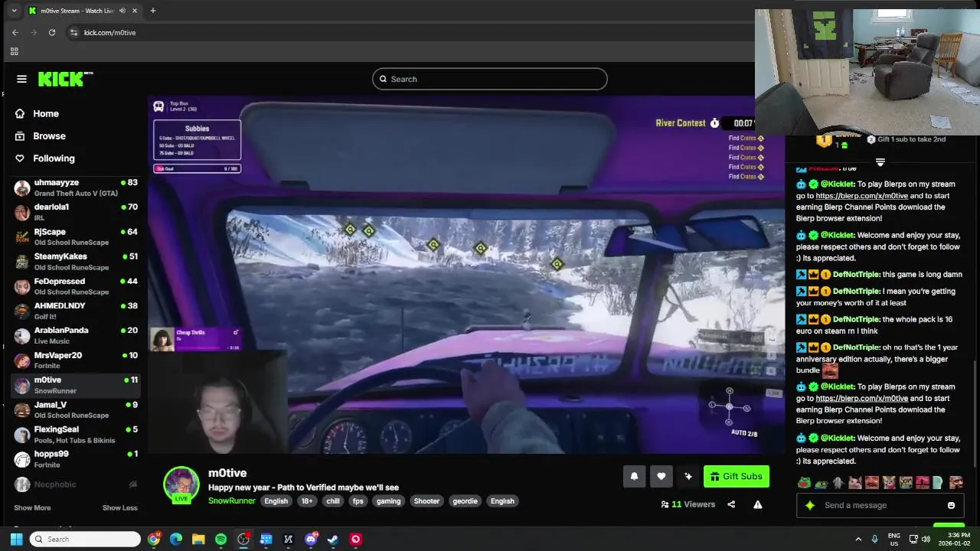Open FlexingSeal channel in sidebar

point(76,435)
